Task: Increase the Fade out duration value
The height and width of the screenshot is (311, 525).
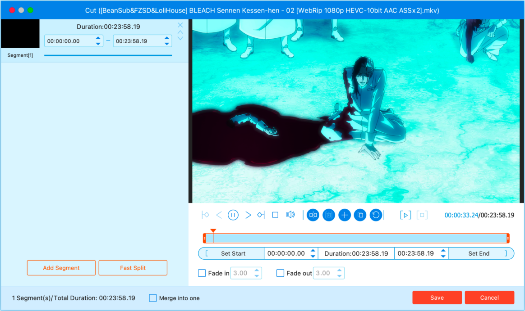Action: 340,270
